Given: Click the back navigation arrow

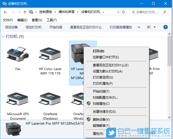Looking at the screenshot, I should (x=5, y=12).
